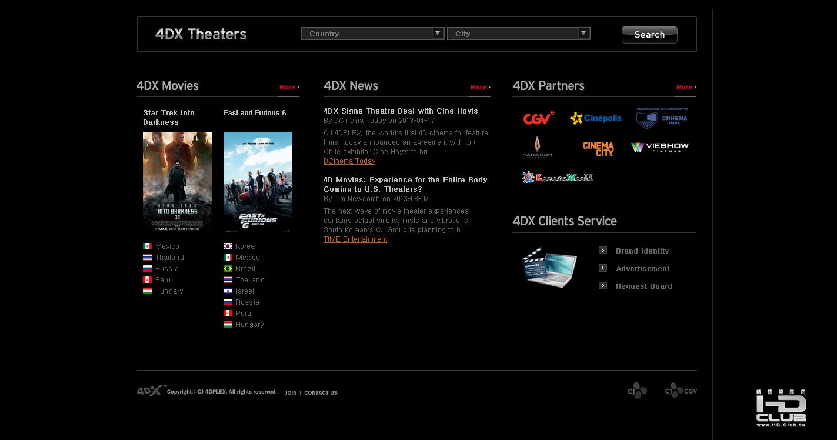Open the Cine Hoyts theatre deal headline
Screen dimensions: 837x440
(x=401, y=111)
